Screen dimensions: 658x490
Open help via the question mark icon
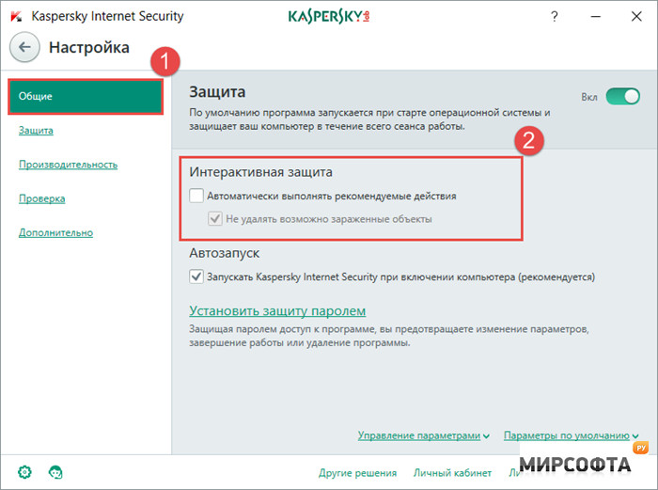[555, 17]
